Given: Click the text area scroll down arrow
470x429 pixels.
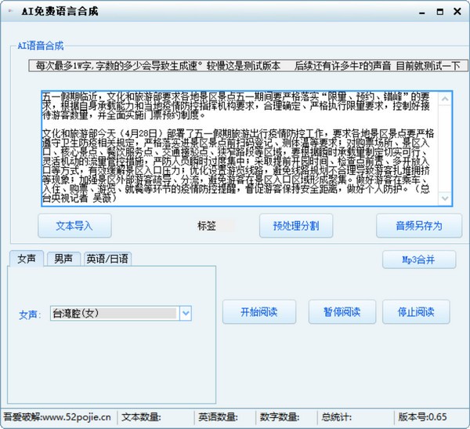Looking at the screenshot, I should point(445,198).
